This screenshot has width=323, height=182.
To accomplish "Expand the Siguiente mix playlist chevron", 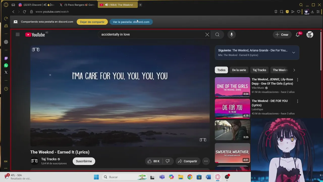I will point(293,53).
